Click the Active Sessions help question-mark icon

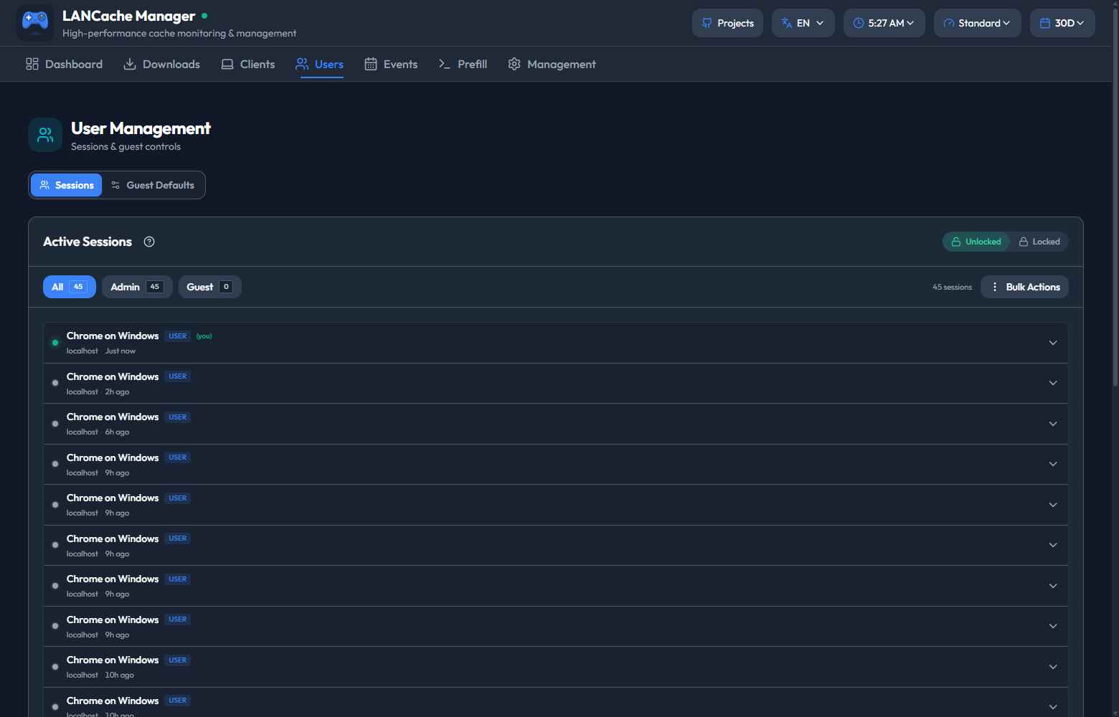coord(149,242)
